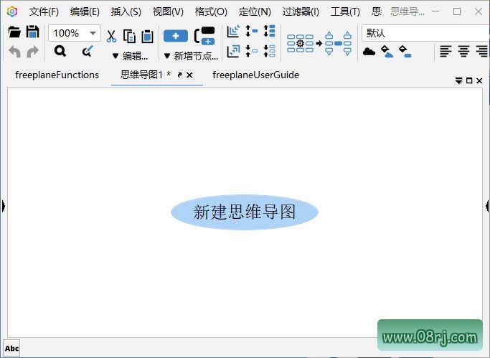The height and width of the screenshot is (358, 490).
Task: Click the cloud color paint bucket icon
Action: click(387, 51)
